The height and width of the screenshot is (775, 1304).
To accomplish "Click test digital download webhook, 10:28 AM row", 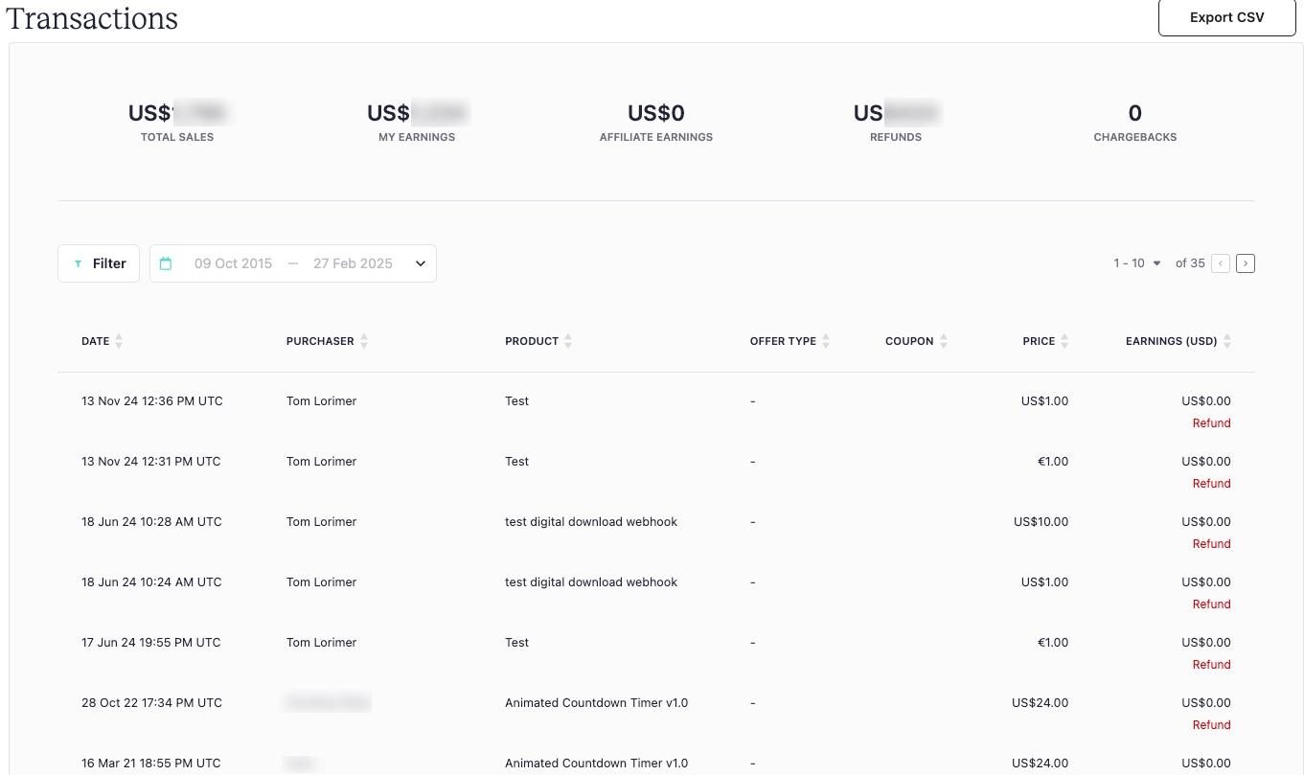I will pos(591,522).
